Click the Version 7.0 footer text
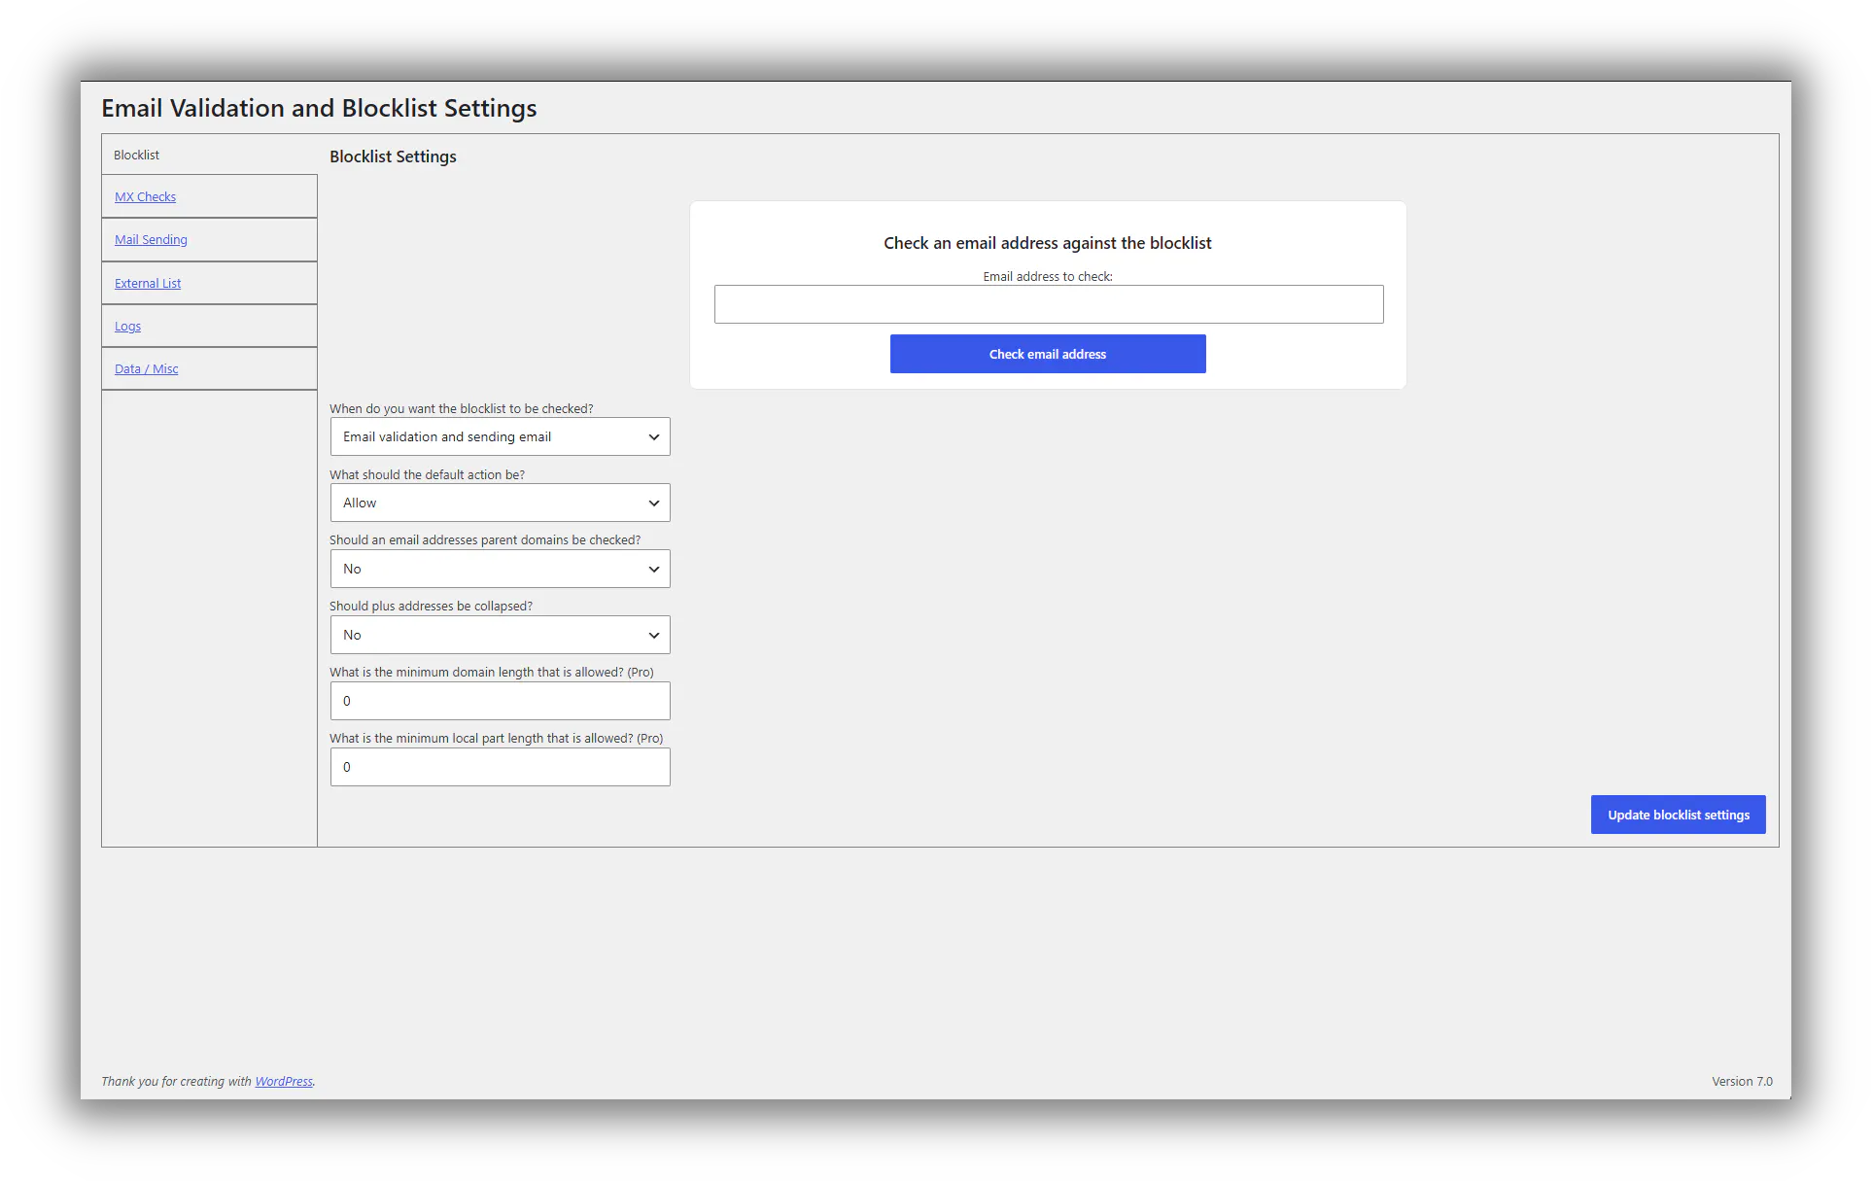The image size is (1873, 1181). (1742, 1081)
